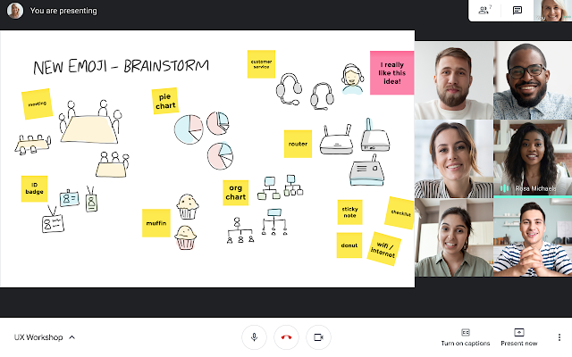Turn on captions
Viewport: 572px width, 357px height.
point(465,336)
